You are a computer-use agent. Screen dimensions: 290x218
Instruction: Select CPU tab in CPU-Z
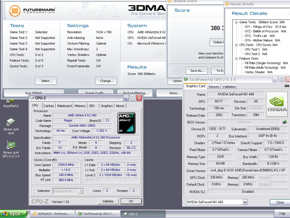click(35, 105)
